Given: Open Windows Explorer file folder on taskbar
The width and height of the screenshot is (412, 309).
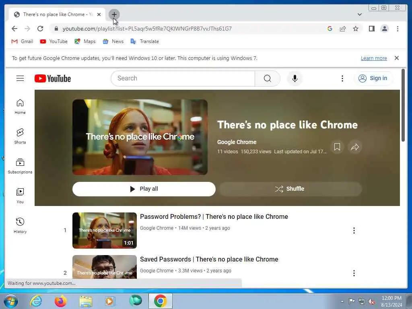Looking at the screenshot, I should click(86, 301).
